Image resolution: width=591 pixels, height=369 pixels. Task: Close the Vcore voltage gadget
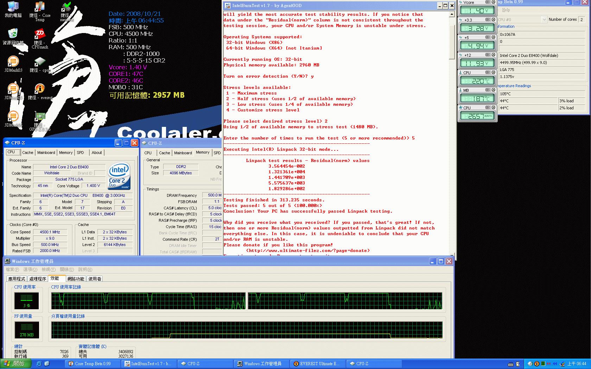tap(493, 2)
